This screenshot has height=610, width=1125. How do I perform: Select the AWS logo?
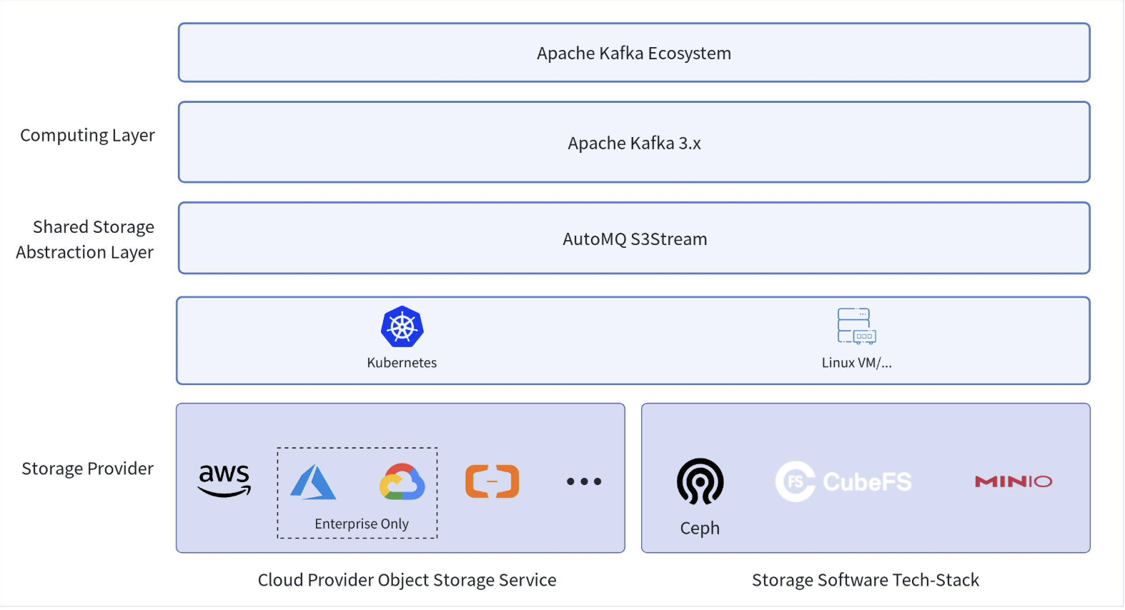[224, 481]
